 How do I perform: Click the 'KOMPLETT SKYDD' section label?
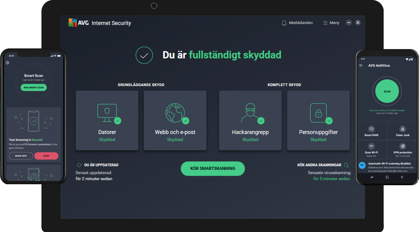tap(284, 85)
